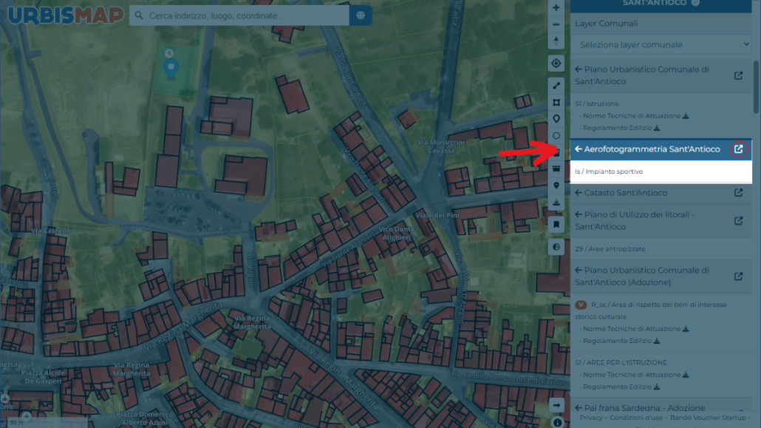761x428 pixels.
Task: Click the 'Via Monsignor Cavassa' map label
Action: tap(441, 146)
